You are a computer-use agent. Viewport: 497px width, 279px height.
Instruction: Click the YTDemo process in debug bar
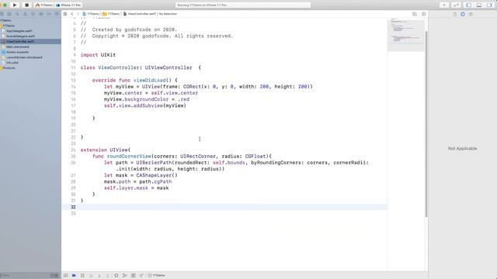[x=157, y=276]
